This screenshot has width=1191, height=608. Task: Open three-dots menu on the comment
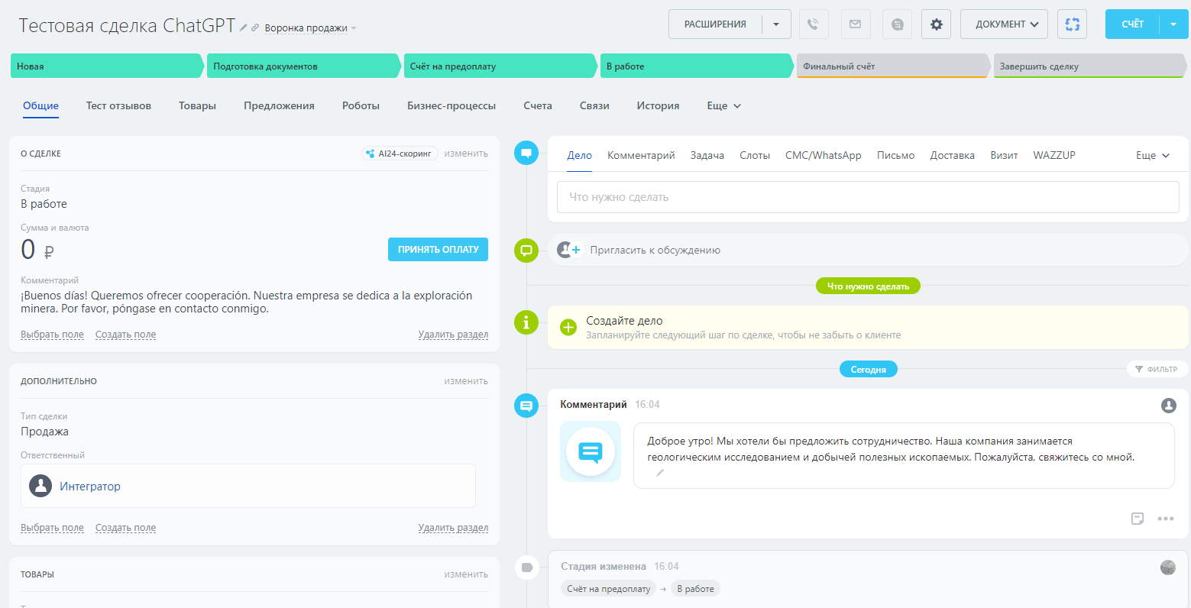click(x=1165, y=519)
